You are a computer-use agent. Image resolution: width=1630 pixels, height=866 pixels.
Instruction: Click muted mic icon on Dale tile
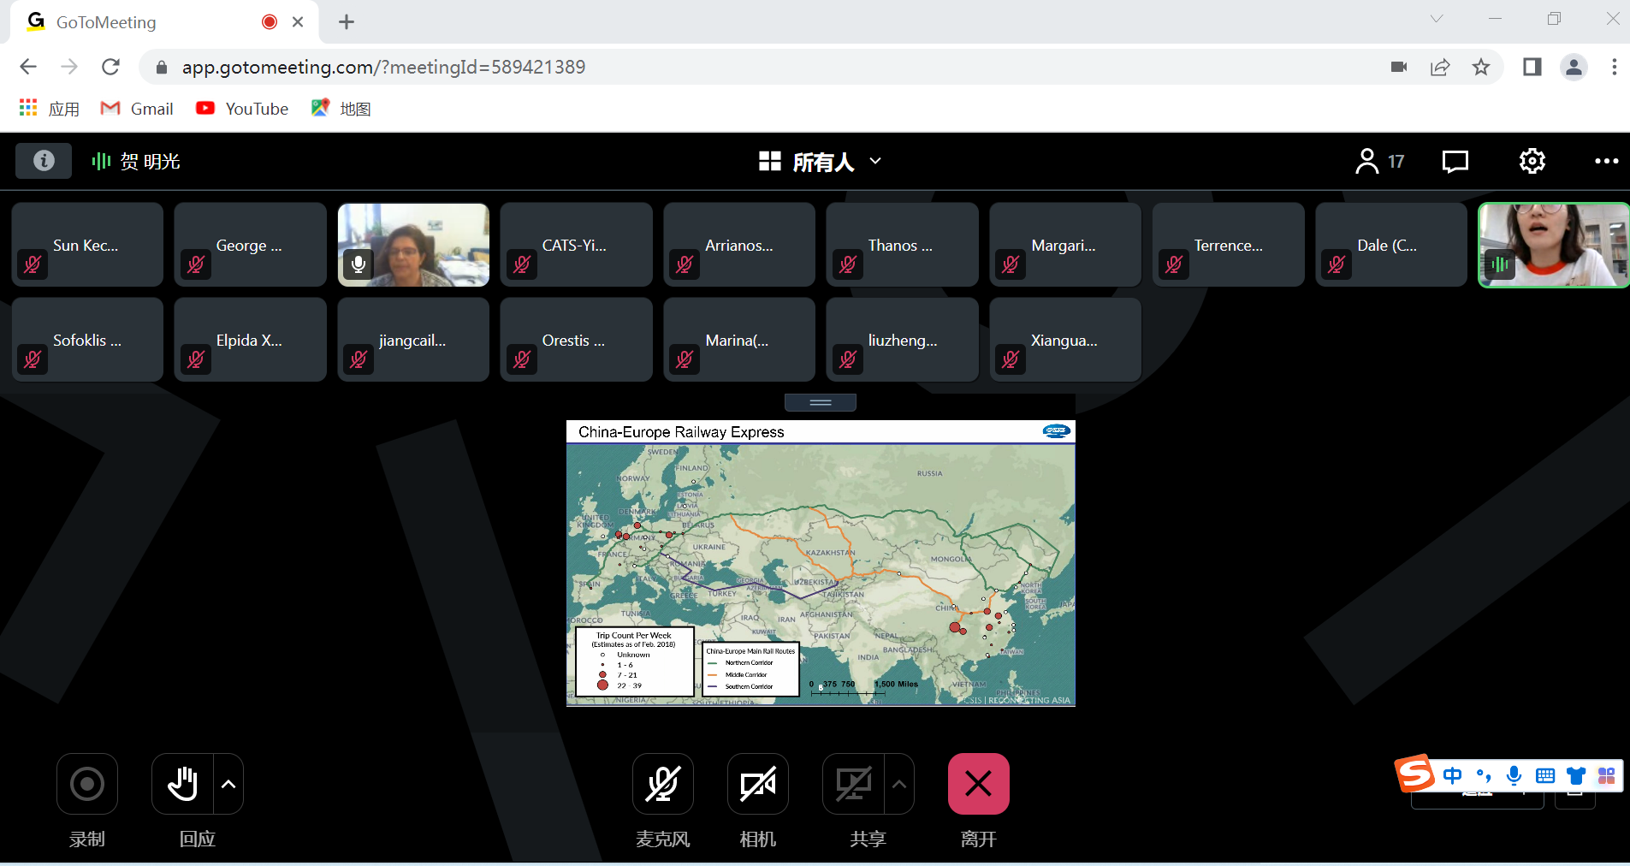coord(1337,264)
